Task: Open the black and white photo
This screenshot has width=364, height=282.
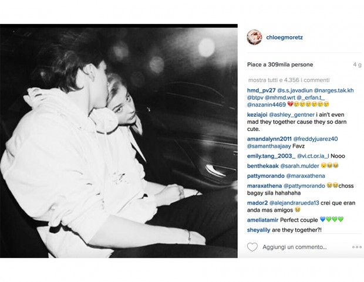Action: pos(119,141)
